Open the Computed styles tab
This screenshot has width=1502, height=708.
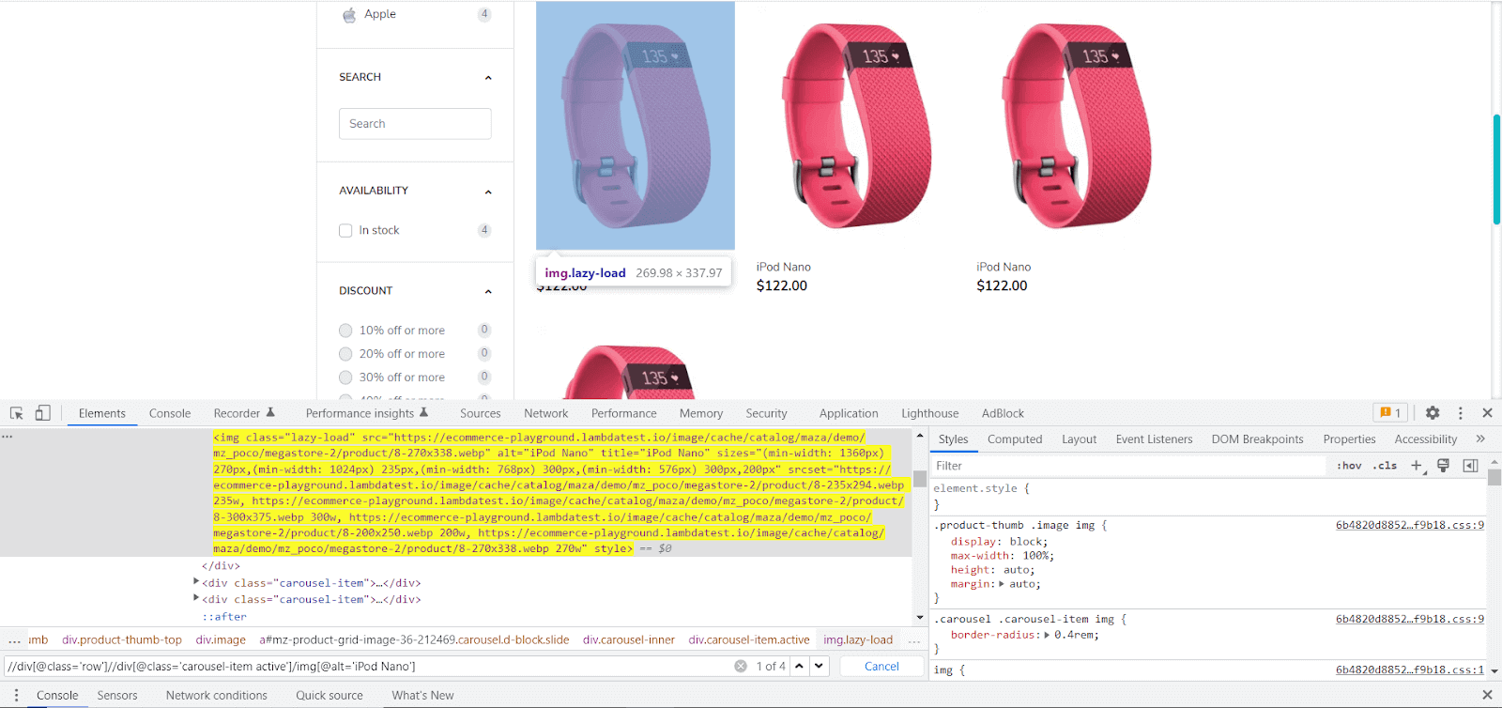pyautogui.click(x=1015, y=439)
